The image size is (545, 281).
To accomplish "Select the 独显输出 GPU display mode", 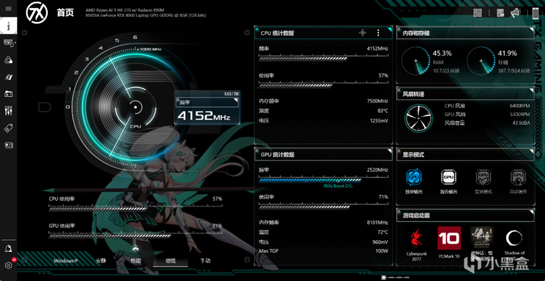I will click(x=413, y=181).
